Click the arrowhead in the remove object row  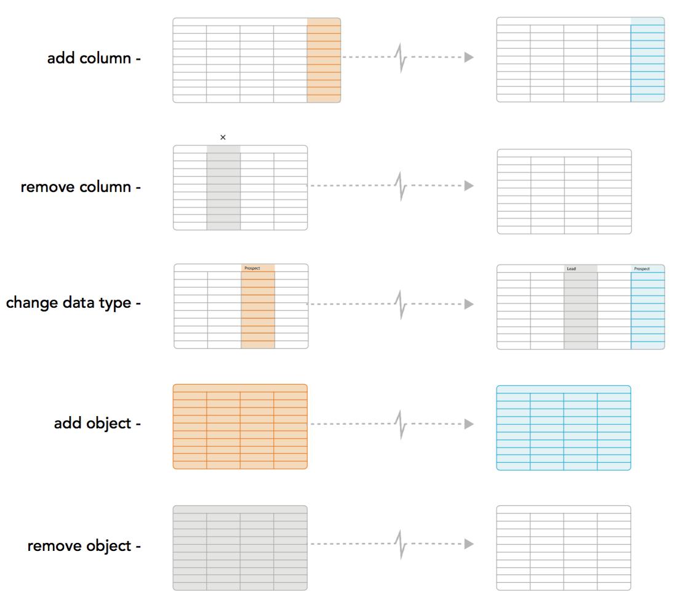coord(469,544)
